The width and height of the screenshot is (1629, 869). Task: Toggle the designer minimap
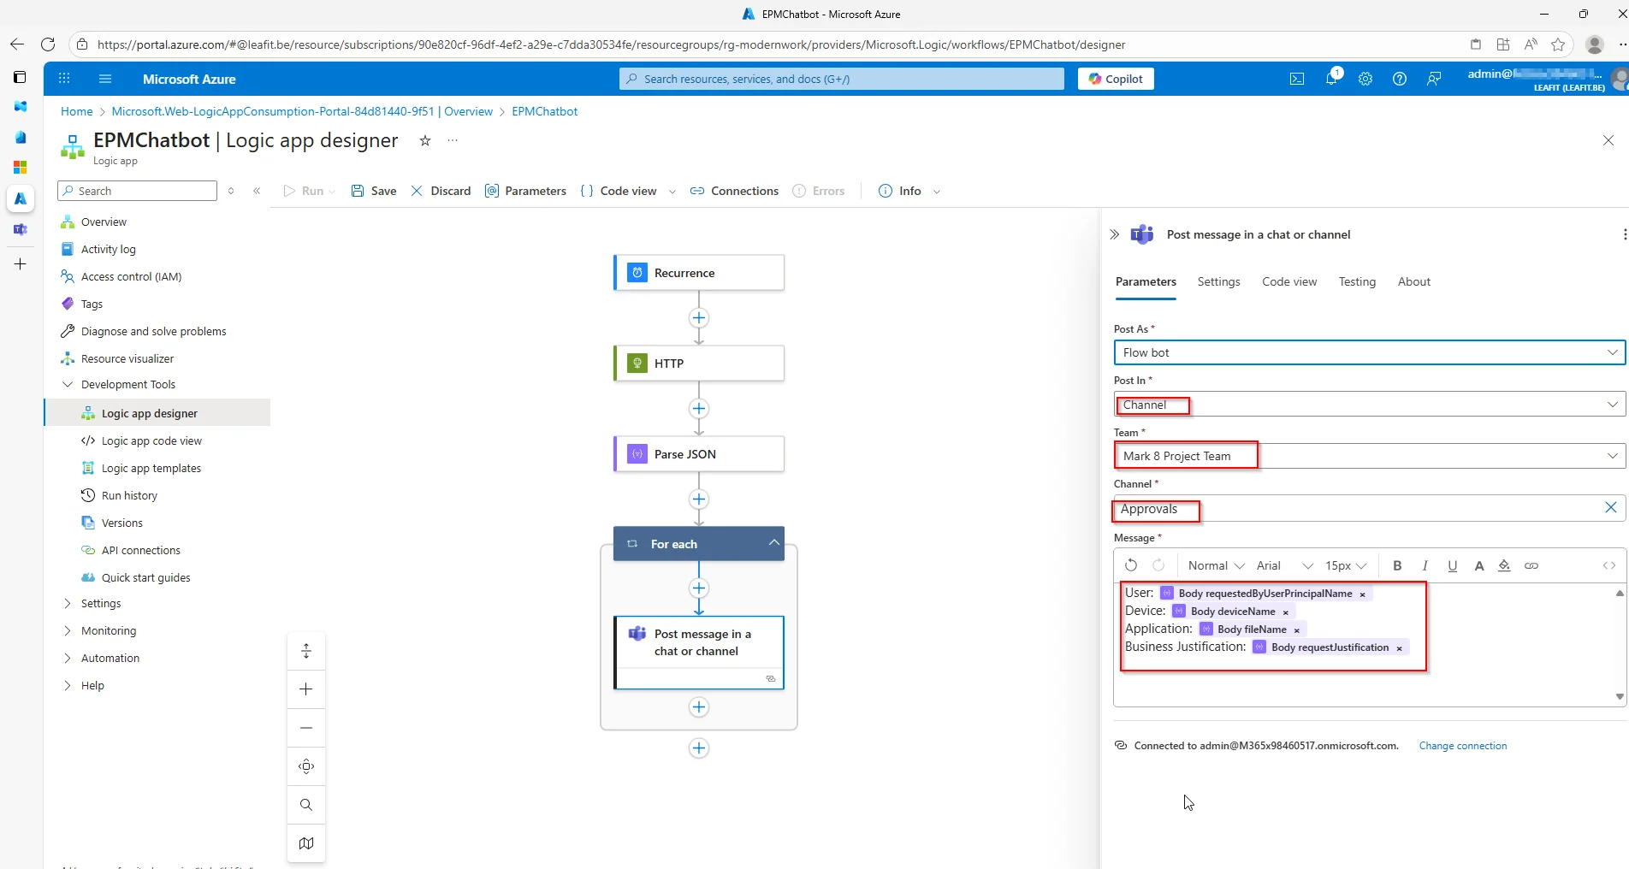click(x=306, y=843)
